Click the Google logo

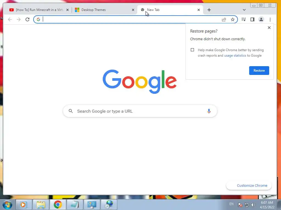pyautogui.click(x=140, y=81)
